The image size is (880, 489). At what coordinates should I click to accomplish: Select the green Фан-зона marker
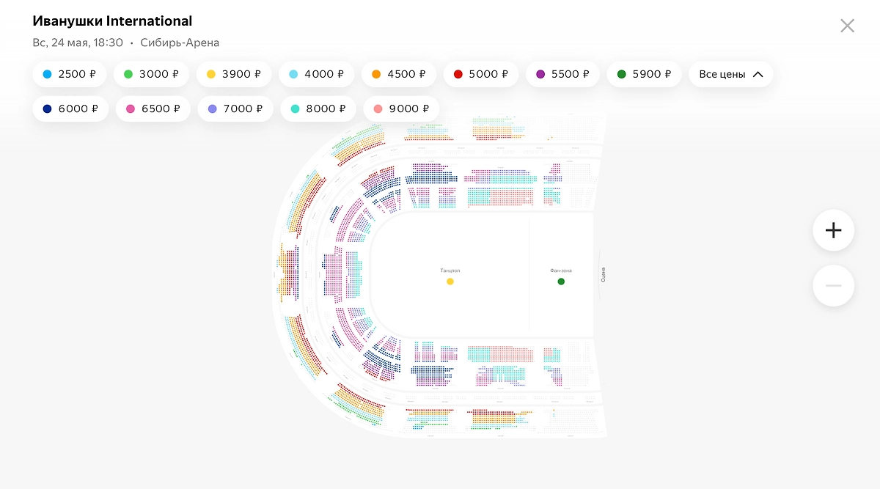pos(561,282)
